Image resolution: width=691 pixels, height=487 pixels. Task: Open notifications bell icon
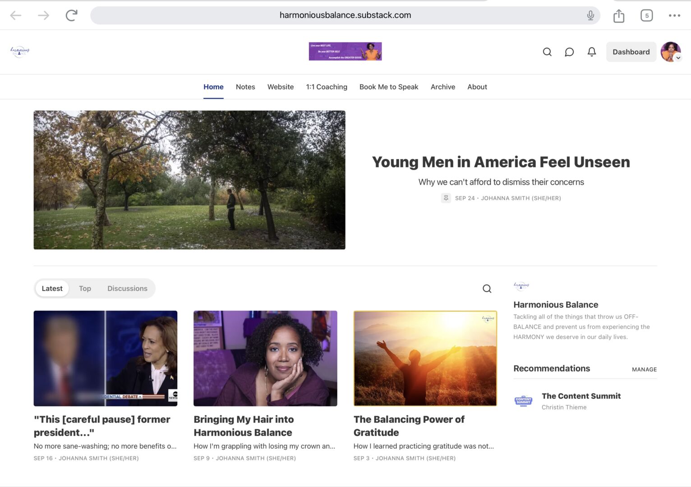pyautogui.click(x=592, y=52)
